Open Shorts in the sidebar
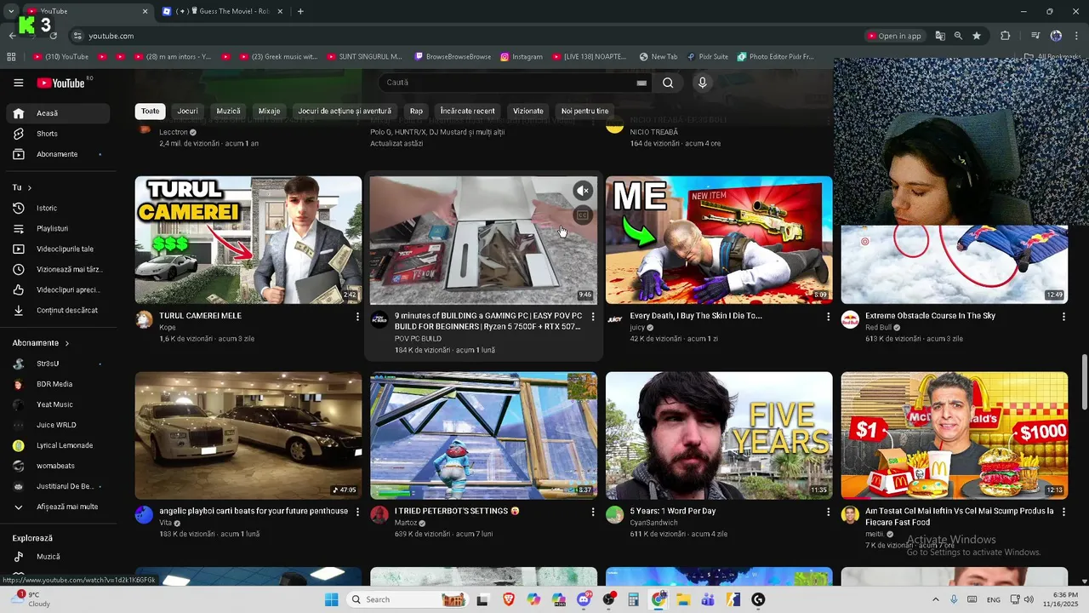1089x613 pixels. 58,134
